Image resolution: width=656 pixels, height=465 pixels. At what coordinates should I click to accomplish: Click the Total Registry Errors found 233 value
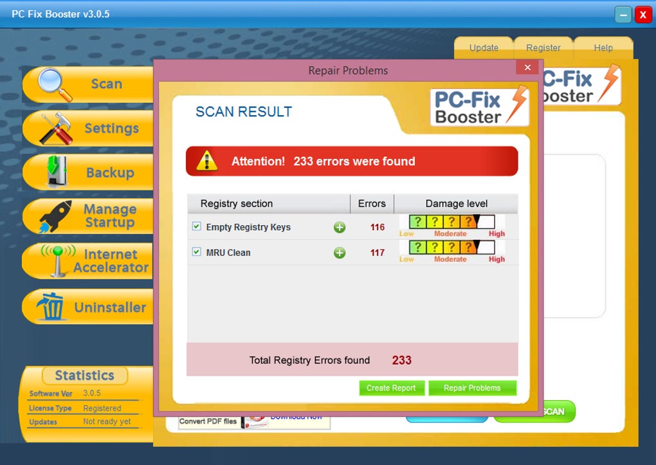pos(401,360)
